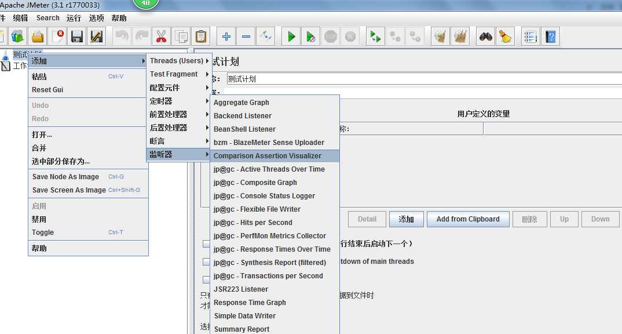Click the Reset Search broom icon
Screen dimensions: 622x334
click(x=506, y=37)
